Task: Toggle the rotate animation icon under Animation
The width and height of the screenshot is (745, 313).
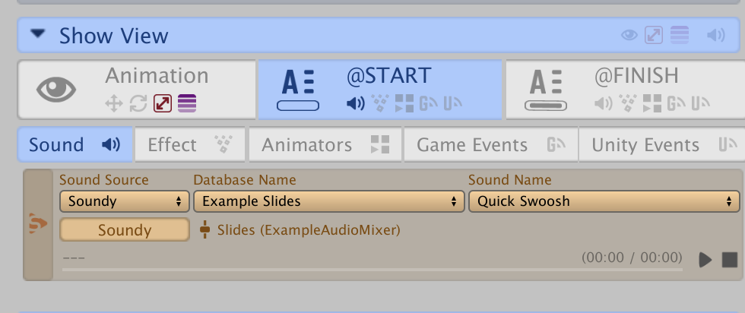Action: point(138,103)
